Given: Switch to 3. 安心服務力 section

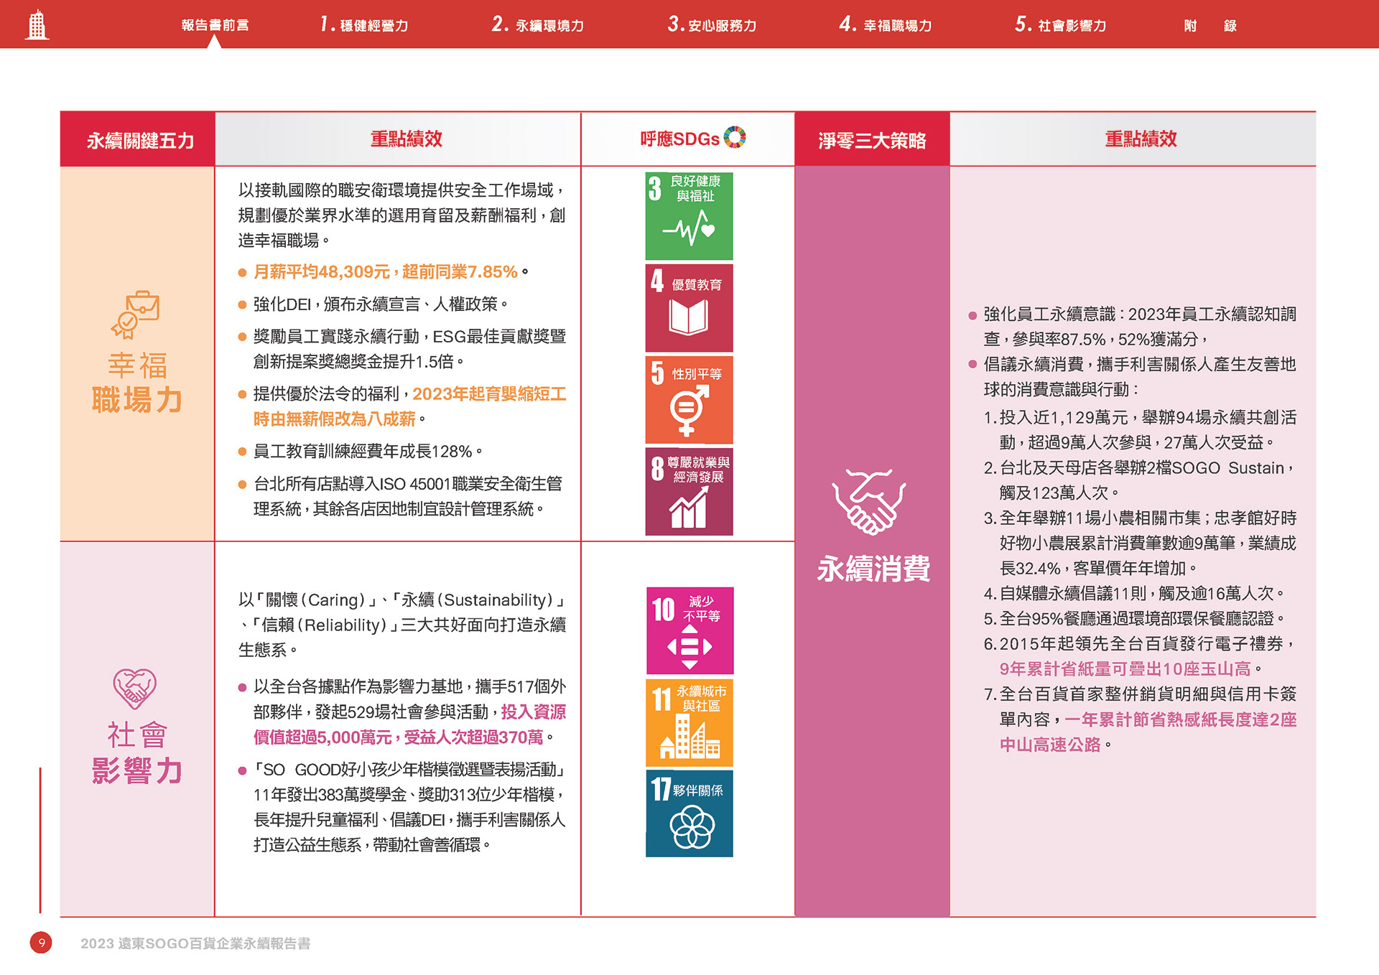Looking at the screenshot, I should (712, 25).
